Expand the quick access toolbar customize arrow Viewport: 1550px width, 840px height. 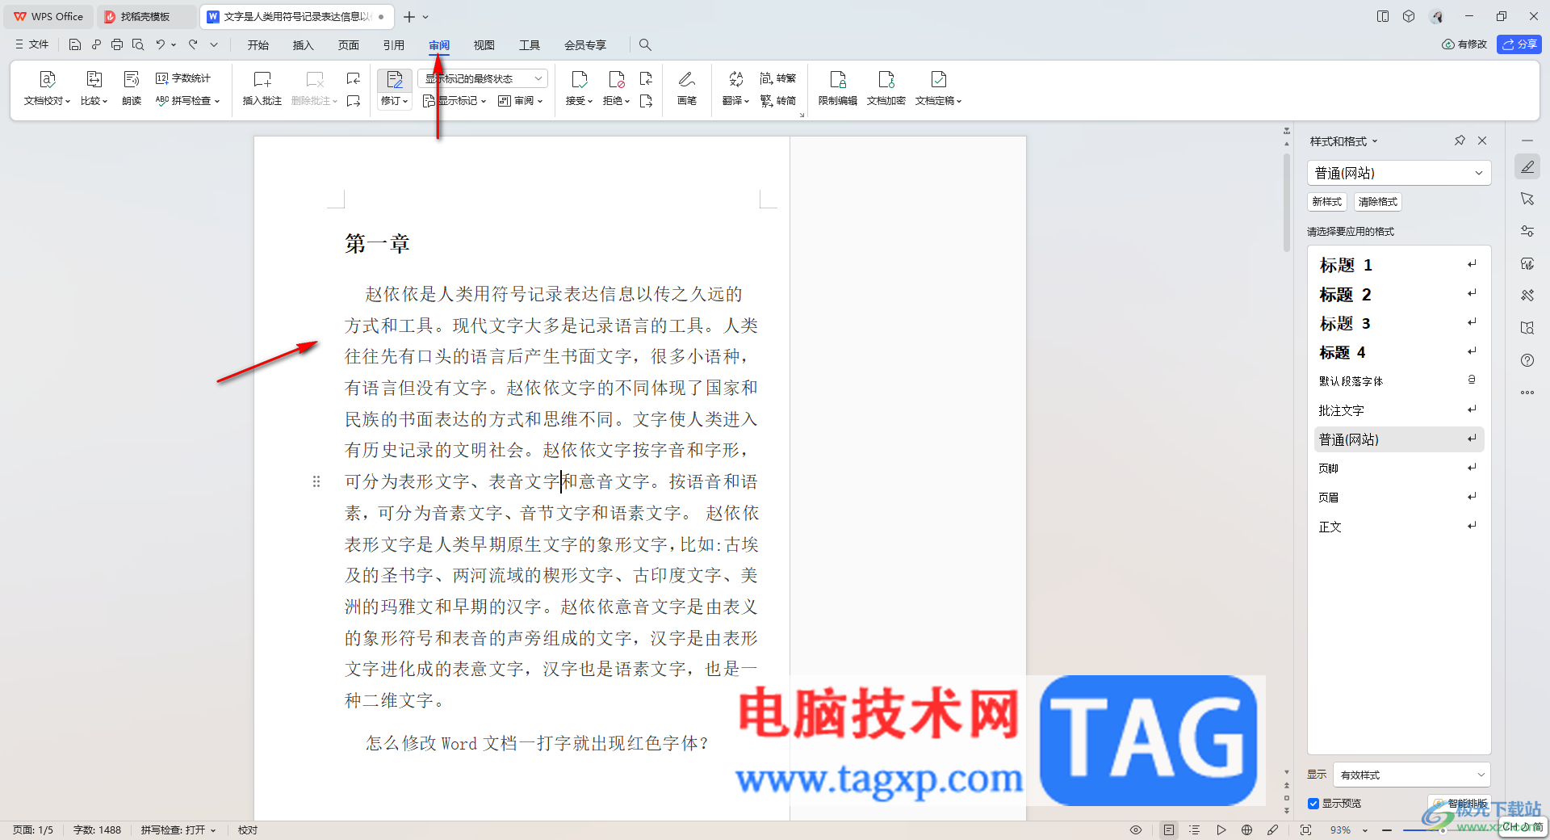tap(214, 44)
